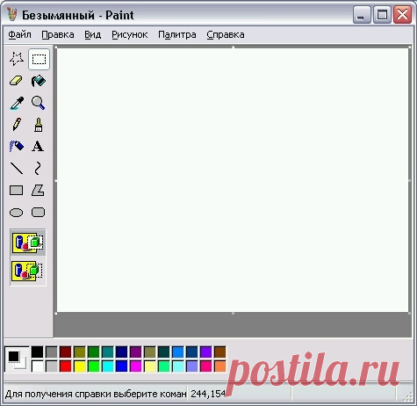Choose the yellow color in palette
Image resolution: width=417 pixels, height=406 pixels.
[80, 366]
